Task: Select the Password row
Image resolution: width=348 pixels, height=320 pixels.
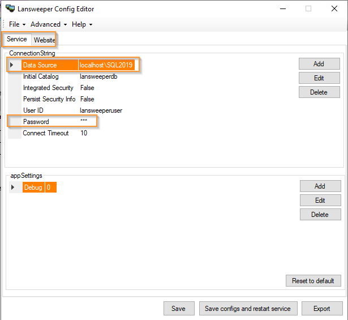Action: point(36,122)
